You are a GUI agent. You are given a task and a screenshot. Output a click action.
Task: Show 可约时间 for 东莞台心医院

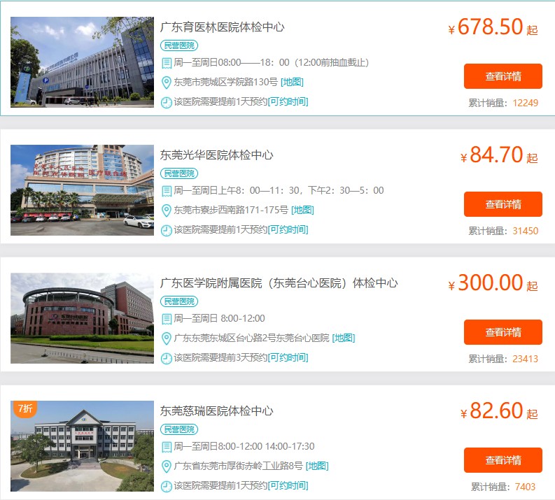coord(288,357)
